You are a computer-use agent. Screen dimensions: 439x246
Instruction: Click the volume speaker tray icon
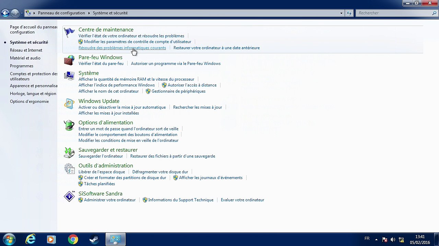(393, 240)
